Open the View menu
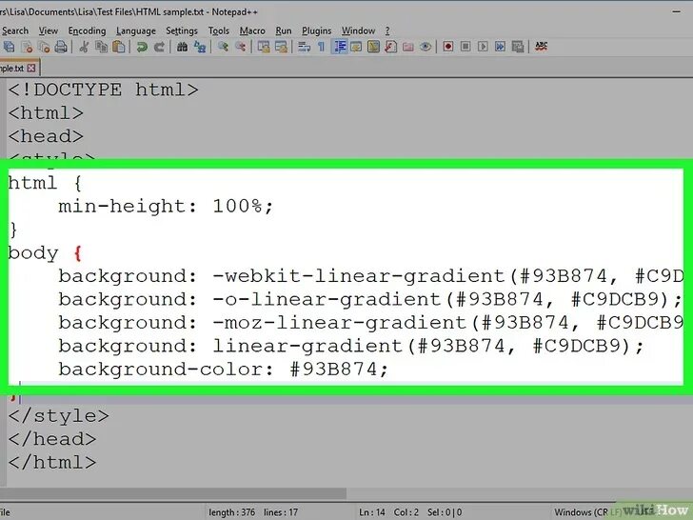Image resolution: width=693 pixels, height=520 pixels. (49, 30)
